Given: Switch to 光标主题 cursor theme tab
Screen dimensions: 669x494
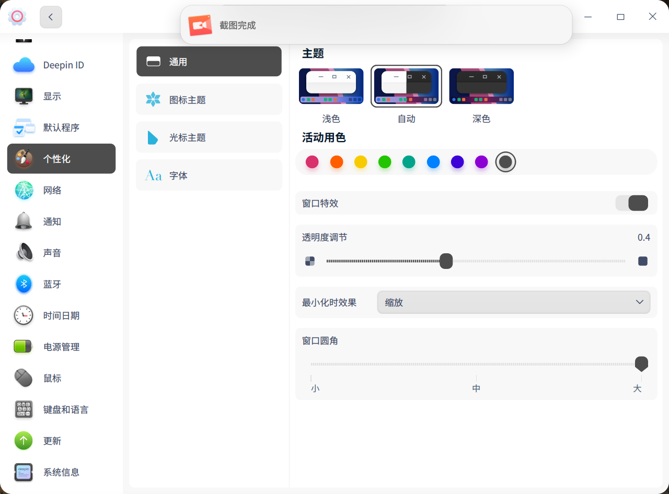Looking at the screenshot, I should [x=209, y=137].
